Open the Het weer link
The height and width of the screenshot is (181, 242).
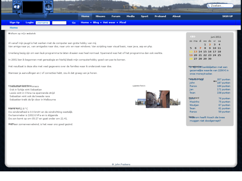click(x=109, y=23)
